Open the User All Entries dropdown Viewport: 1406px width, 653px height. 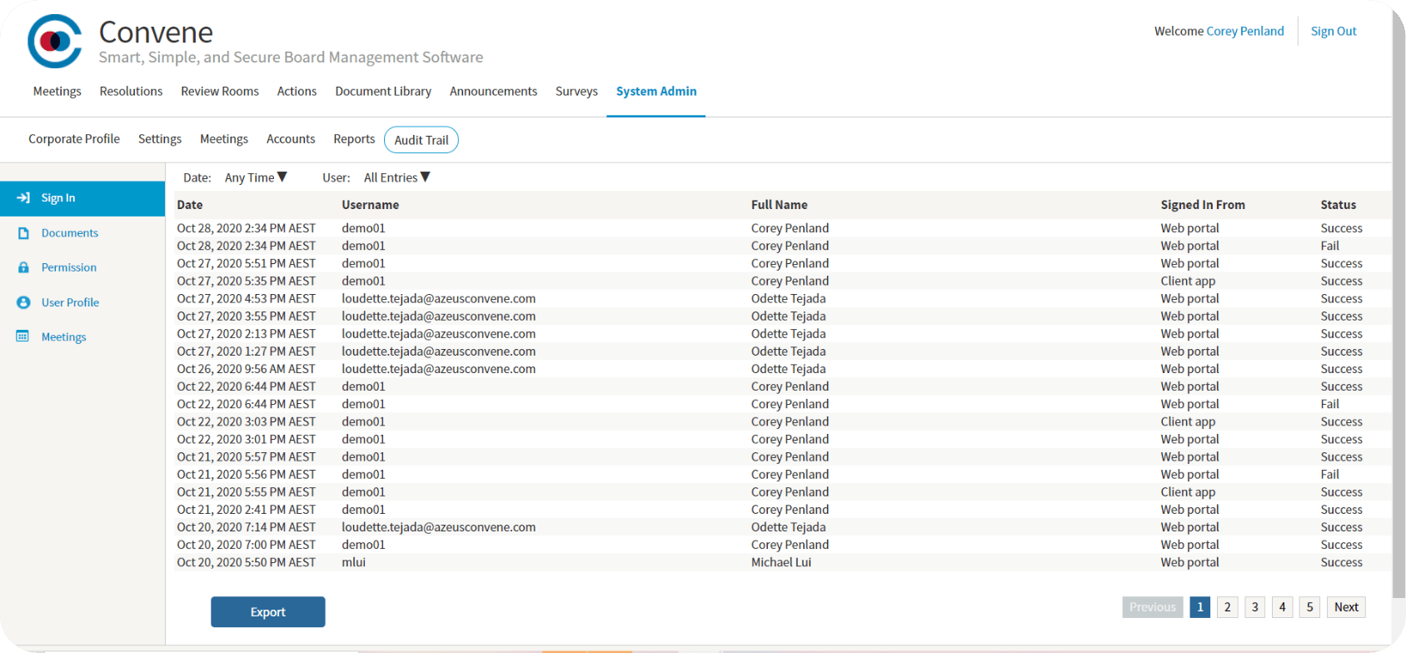396,177
